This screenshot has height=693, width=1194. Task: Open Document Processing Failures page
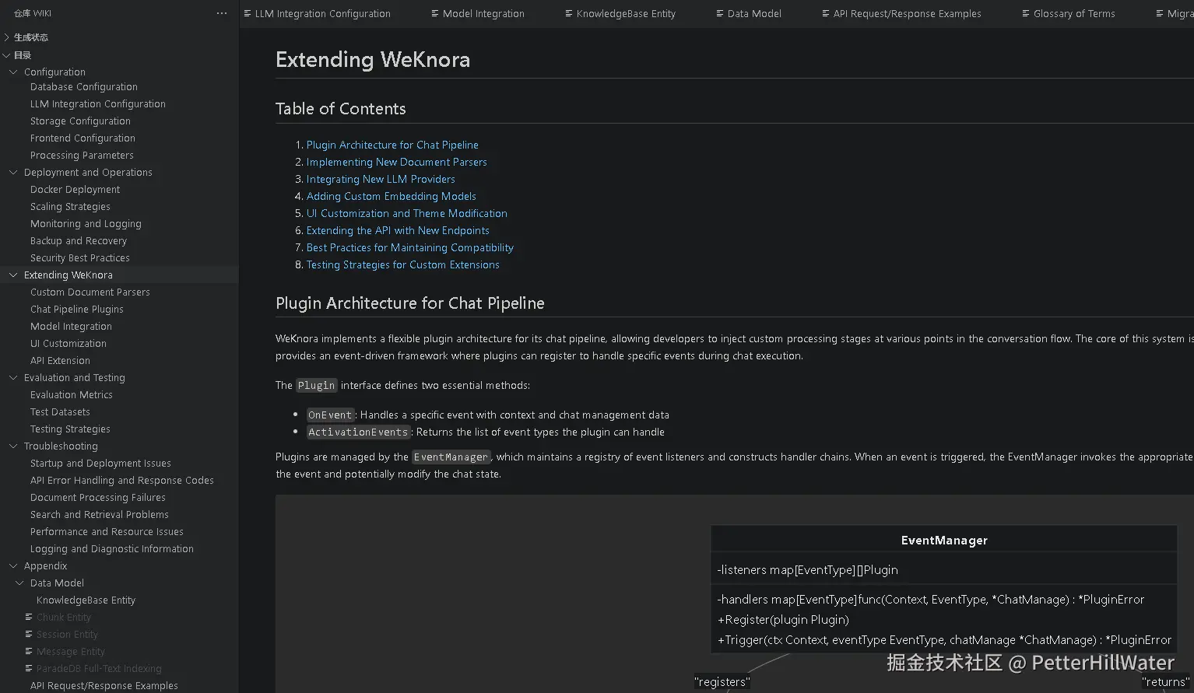tap(98, 498)
